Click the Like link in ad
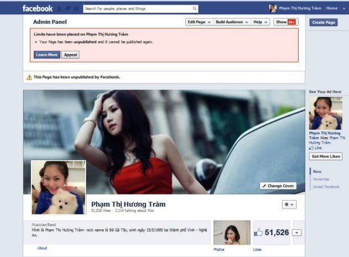349x257 pixels. (x=318, y=148)
